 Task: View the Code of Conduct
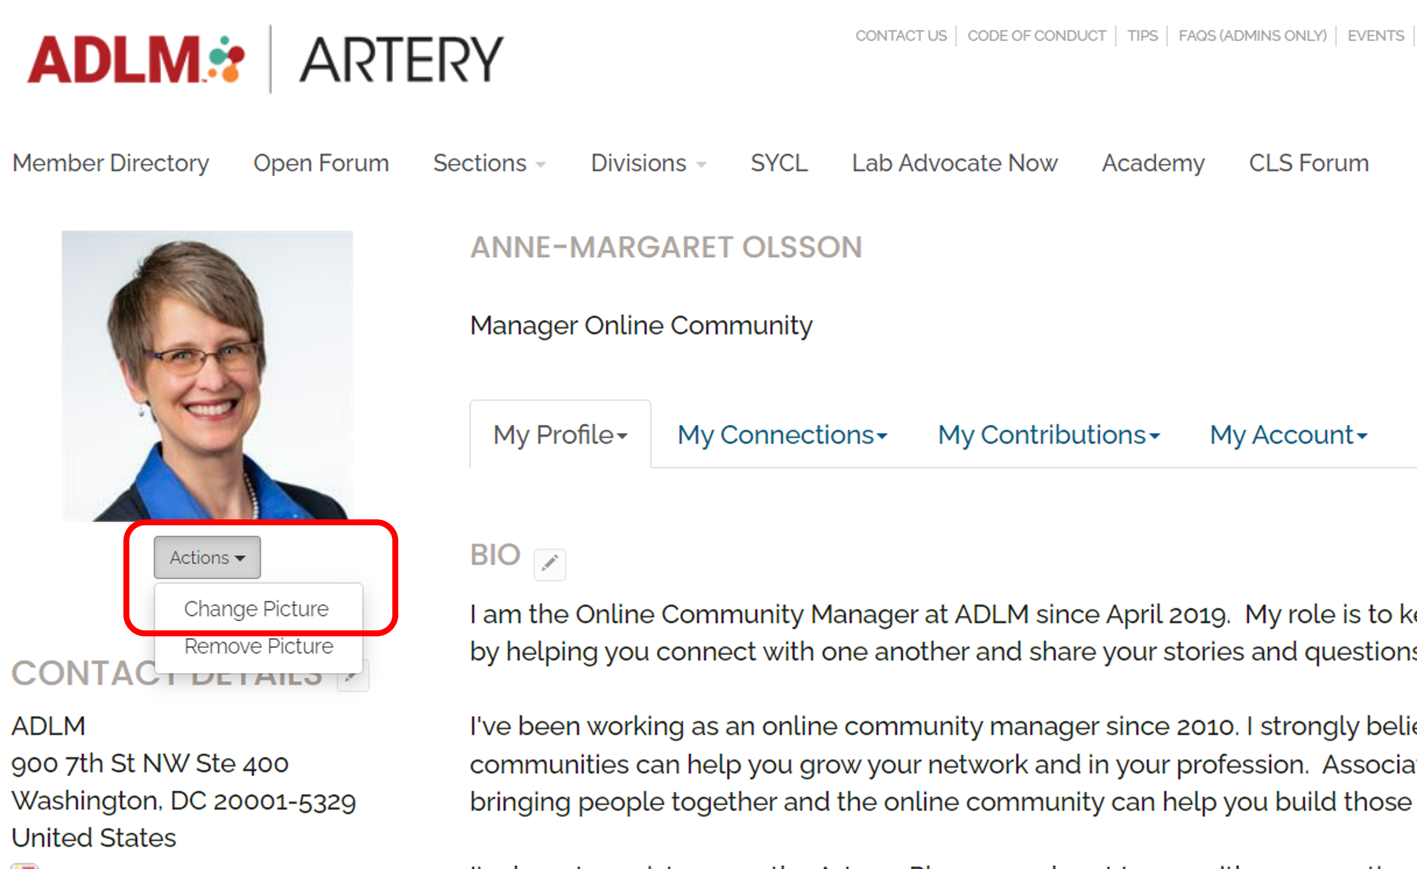click(x=1036, y=36)
